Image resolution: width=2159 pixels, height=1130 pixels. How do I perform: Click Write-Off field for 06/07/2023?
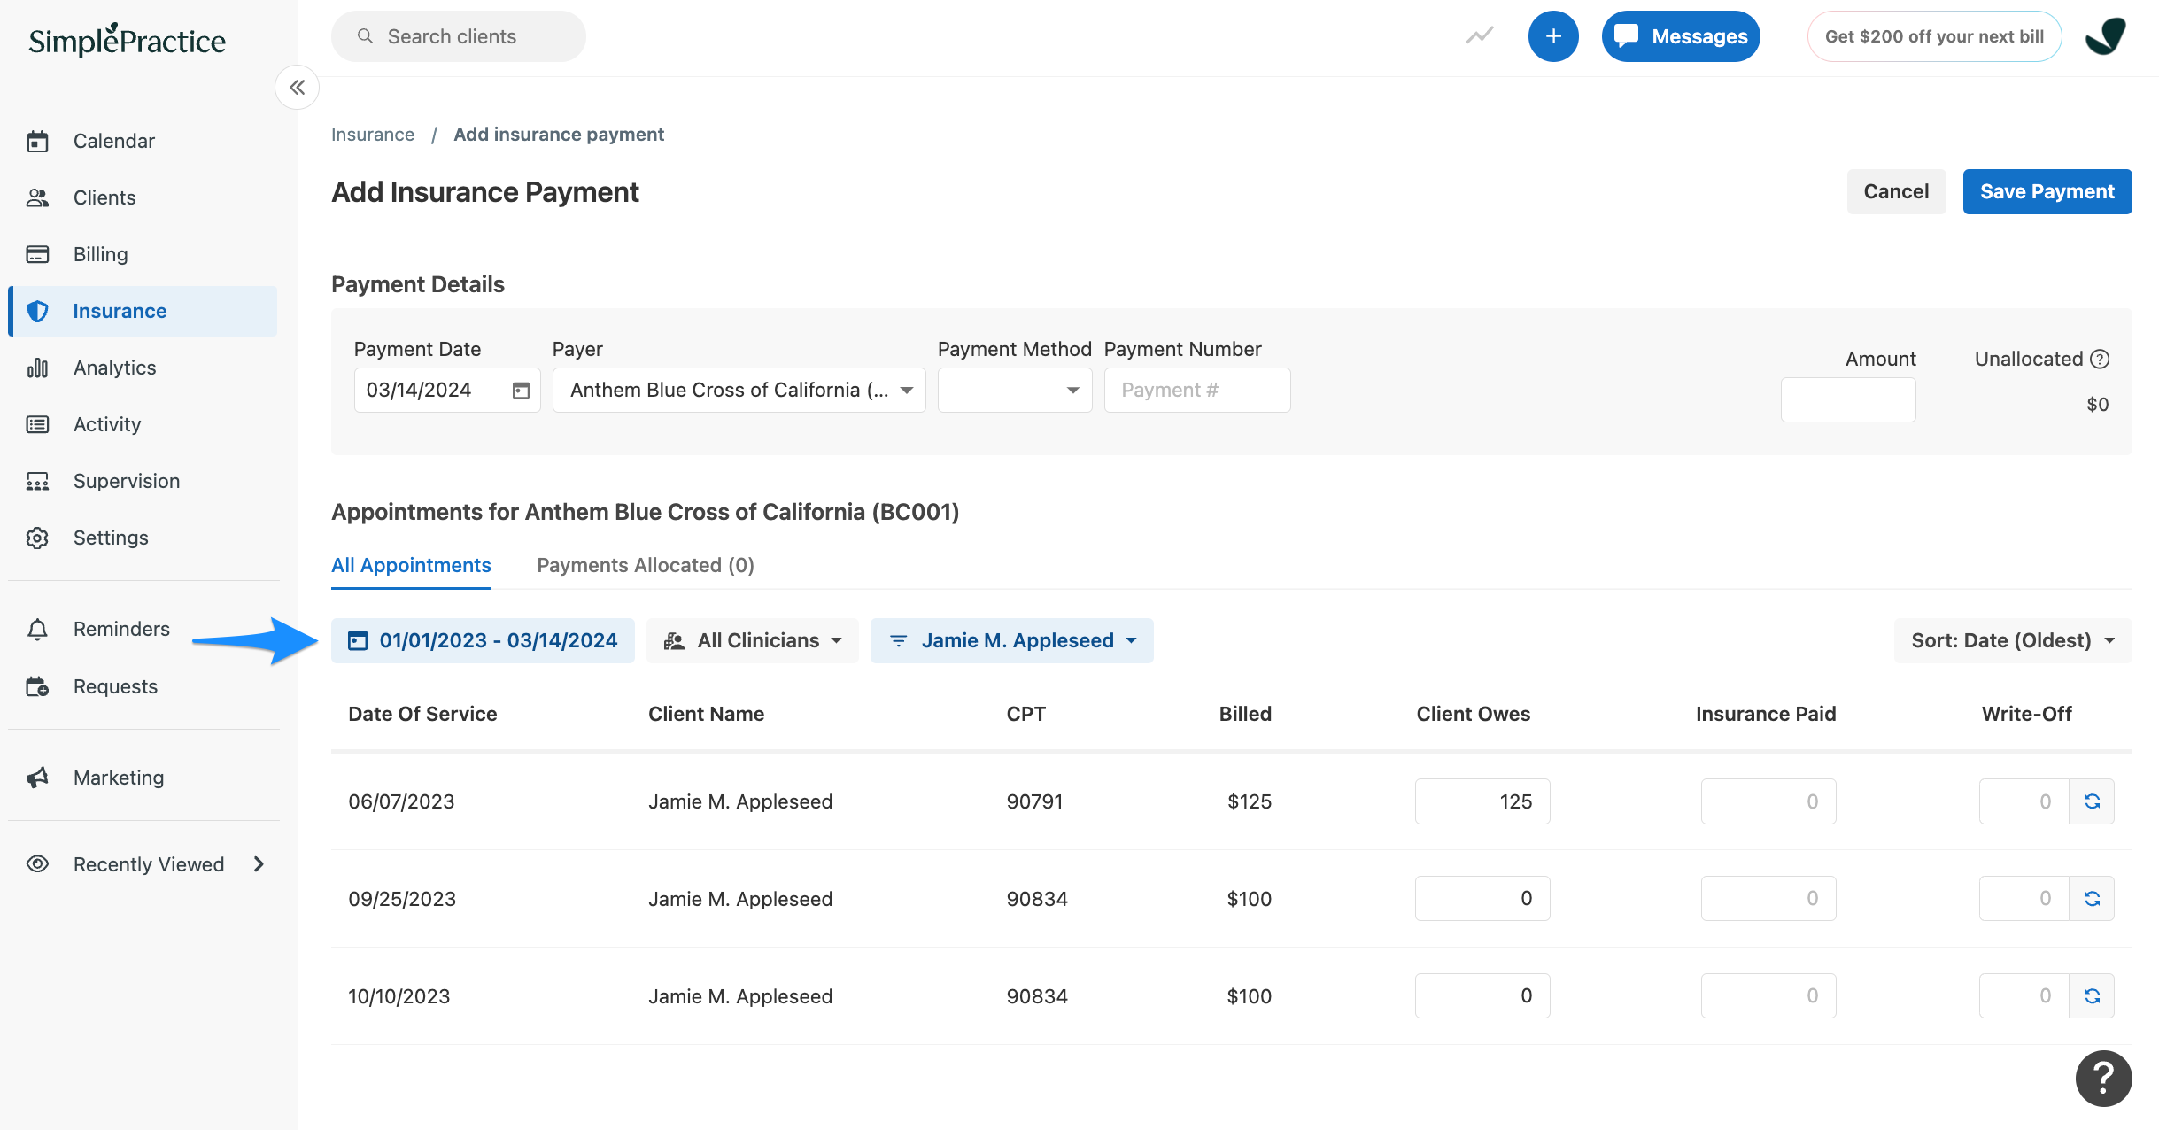(x=2024, y=801)
